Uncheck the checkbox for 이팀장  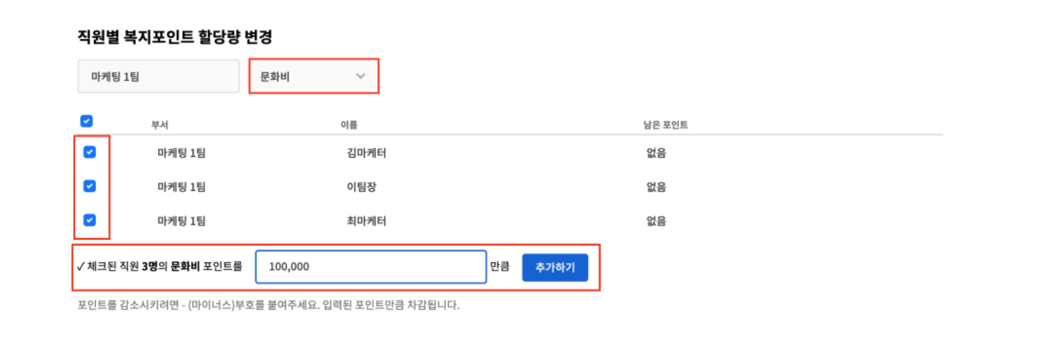(90, 187)
